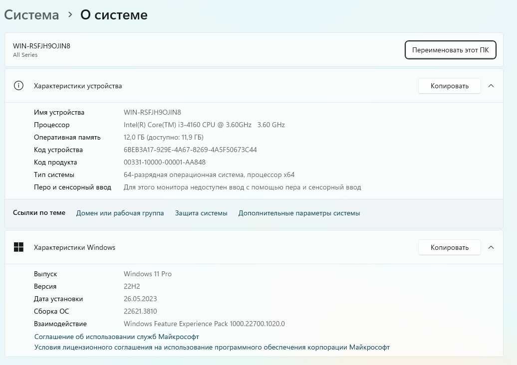
Task: Copy Windows specifications with Копировать
Action: click(x=450, y=247)
